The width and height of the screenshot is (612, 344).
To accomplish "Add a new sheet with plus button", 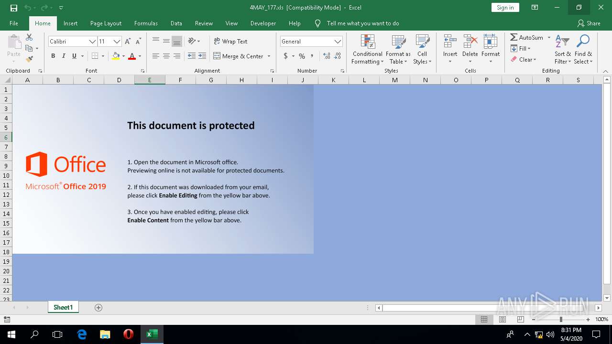I will (98, 307).
